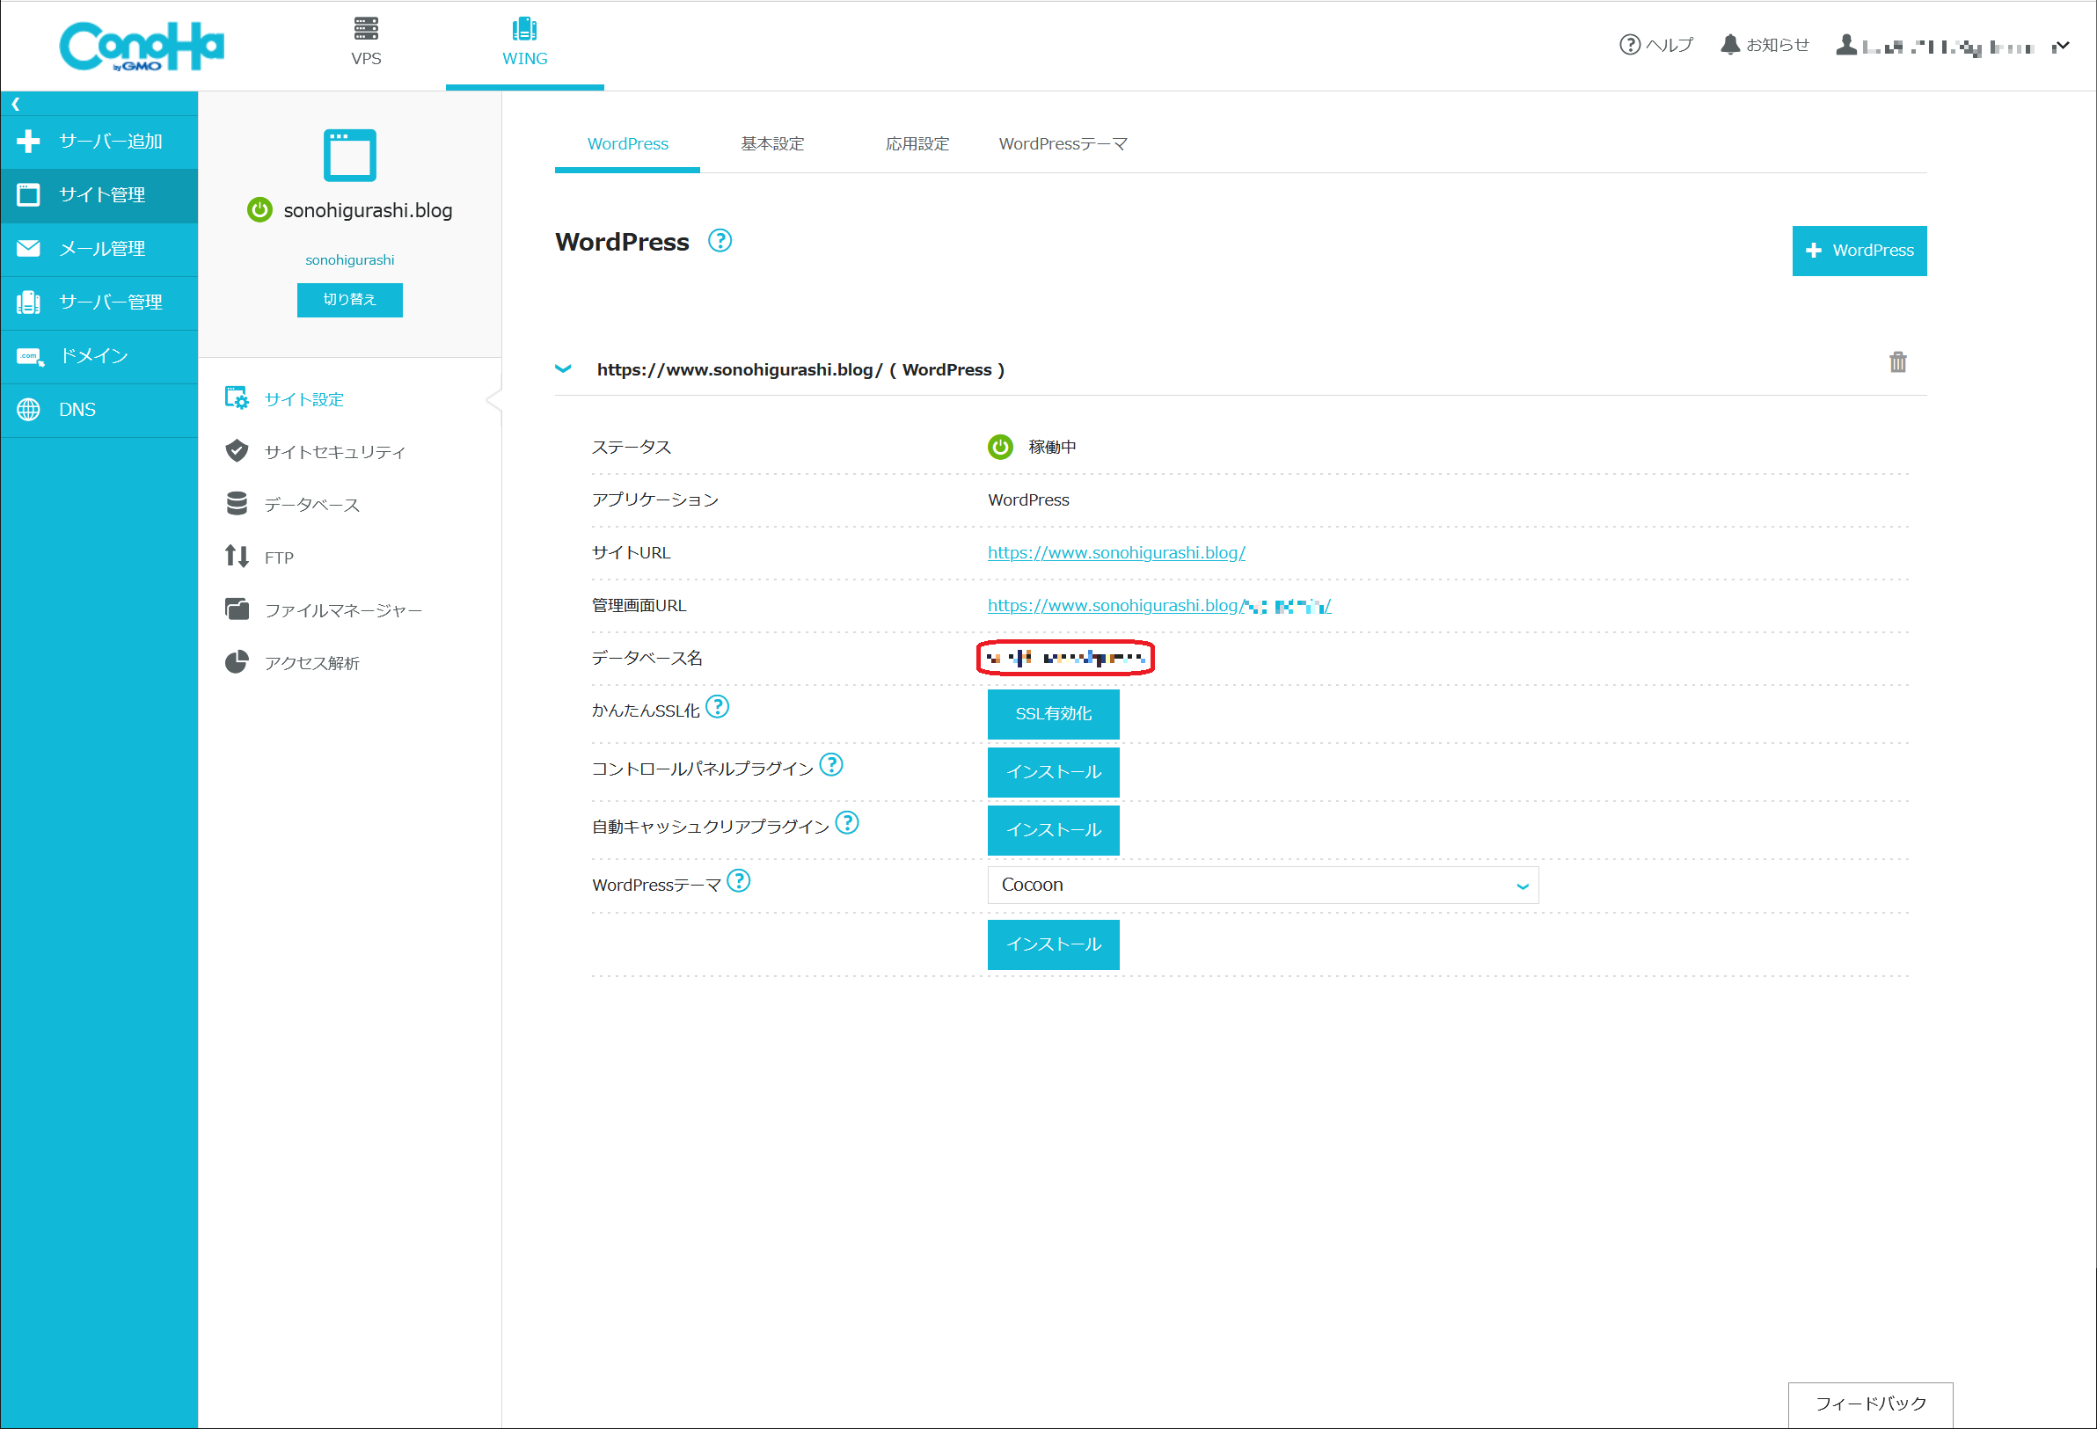2097x1429 pixels.
Task: Click the green 稼働中 status icon
Action: pyautogui.click(x=1000, y=447)
